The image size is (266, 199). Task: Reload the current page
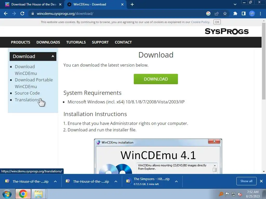pos(22,13)
